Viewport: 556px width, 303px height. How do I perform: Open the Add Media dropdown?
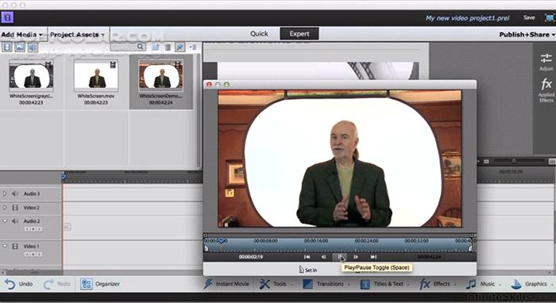tap(22, 35)
